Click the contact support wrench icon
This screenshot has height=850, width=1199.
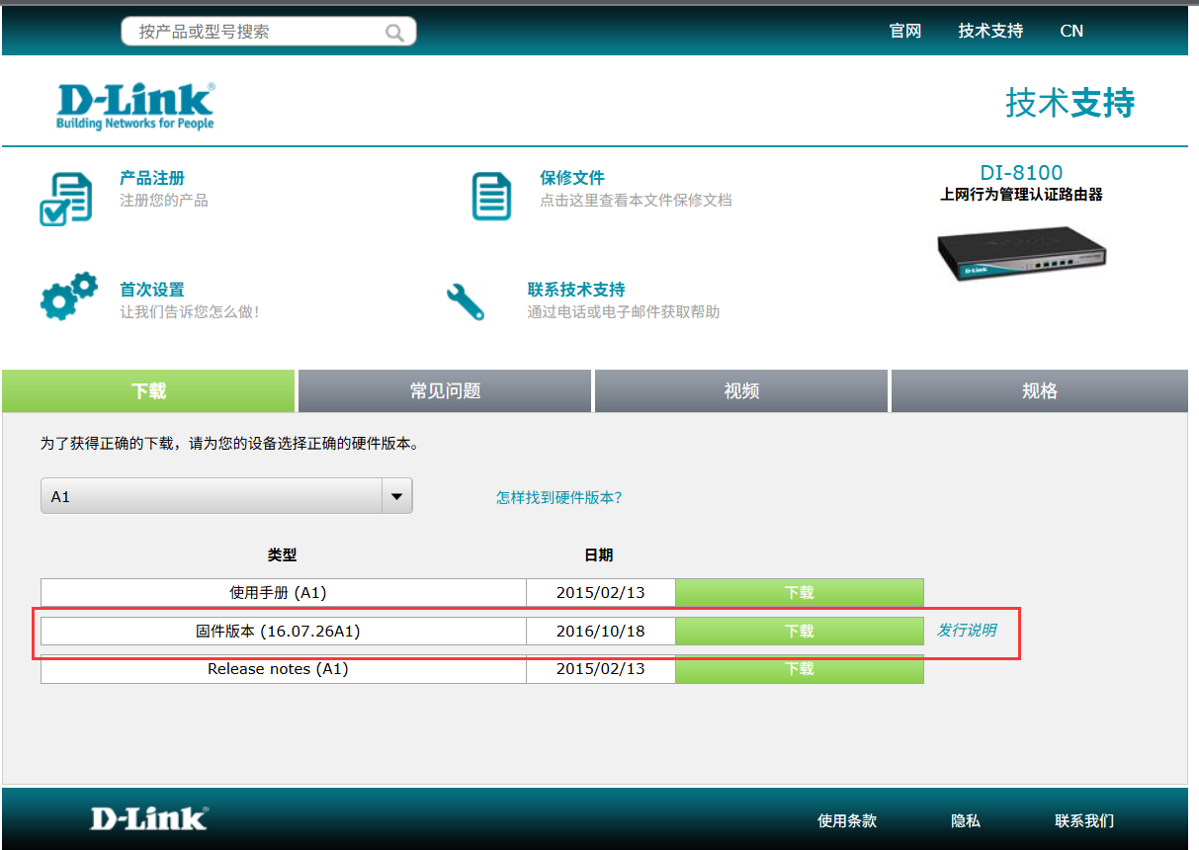coord(465,301)
